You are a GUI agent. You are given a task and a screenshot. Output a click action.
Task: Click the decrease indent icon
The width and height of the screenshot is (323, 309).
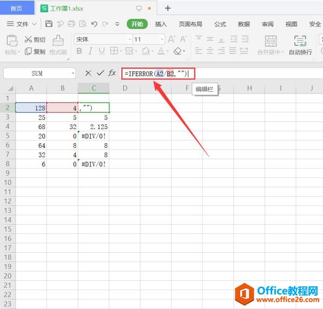[233, 39]
